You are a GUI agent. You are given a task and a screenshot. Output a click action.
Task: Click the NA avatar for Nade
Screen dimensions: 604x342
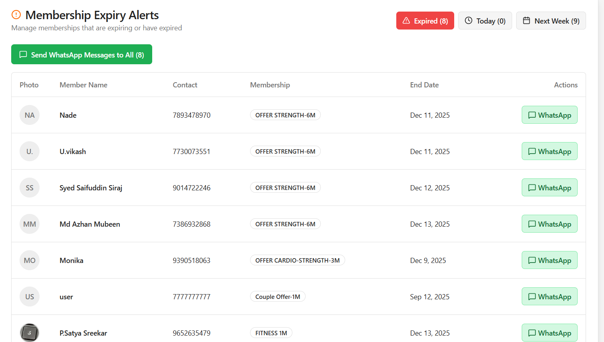30,115
